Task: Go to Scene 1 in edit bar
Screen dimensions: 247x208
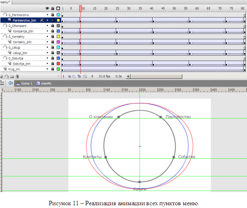Action: pos(27,83)
